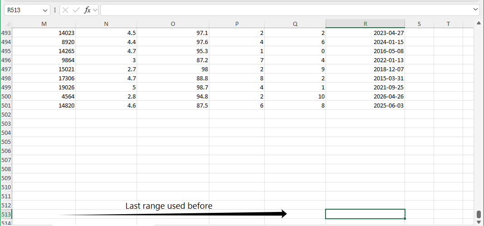Click the selected cell R513

coord(365,214)
